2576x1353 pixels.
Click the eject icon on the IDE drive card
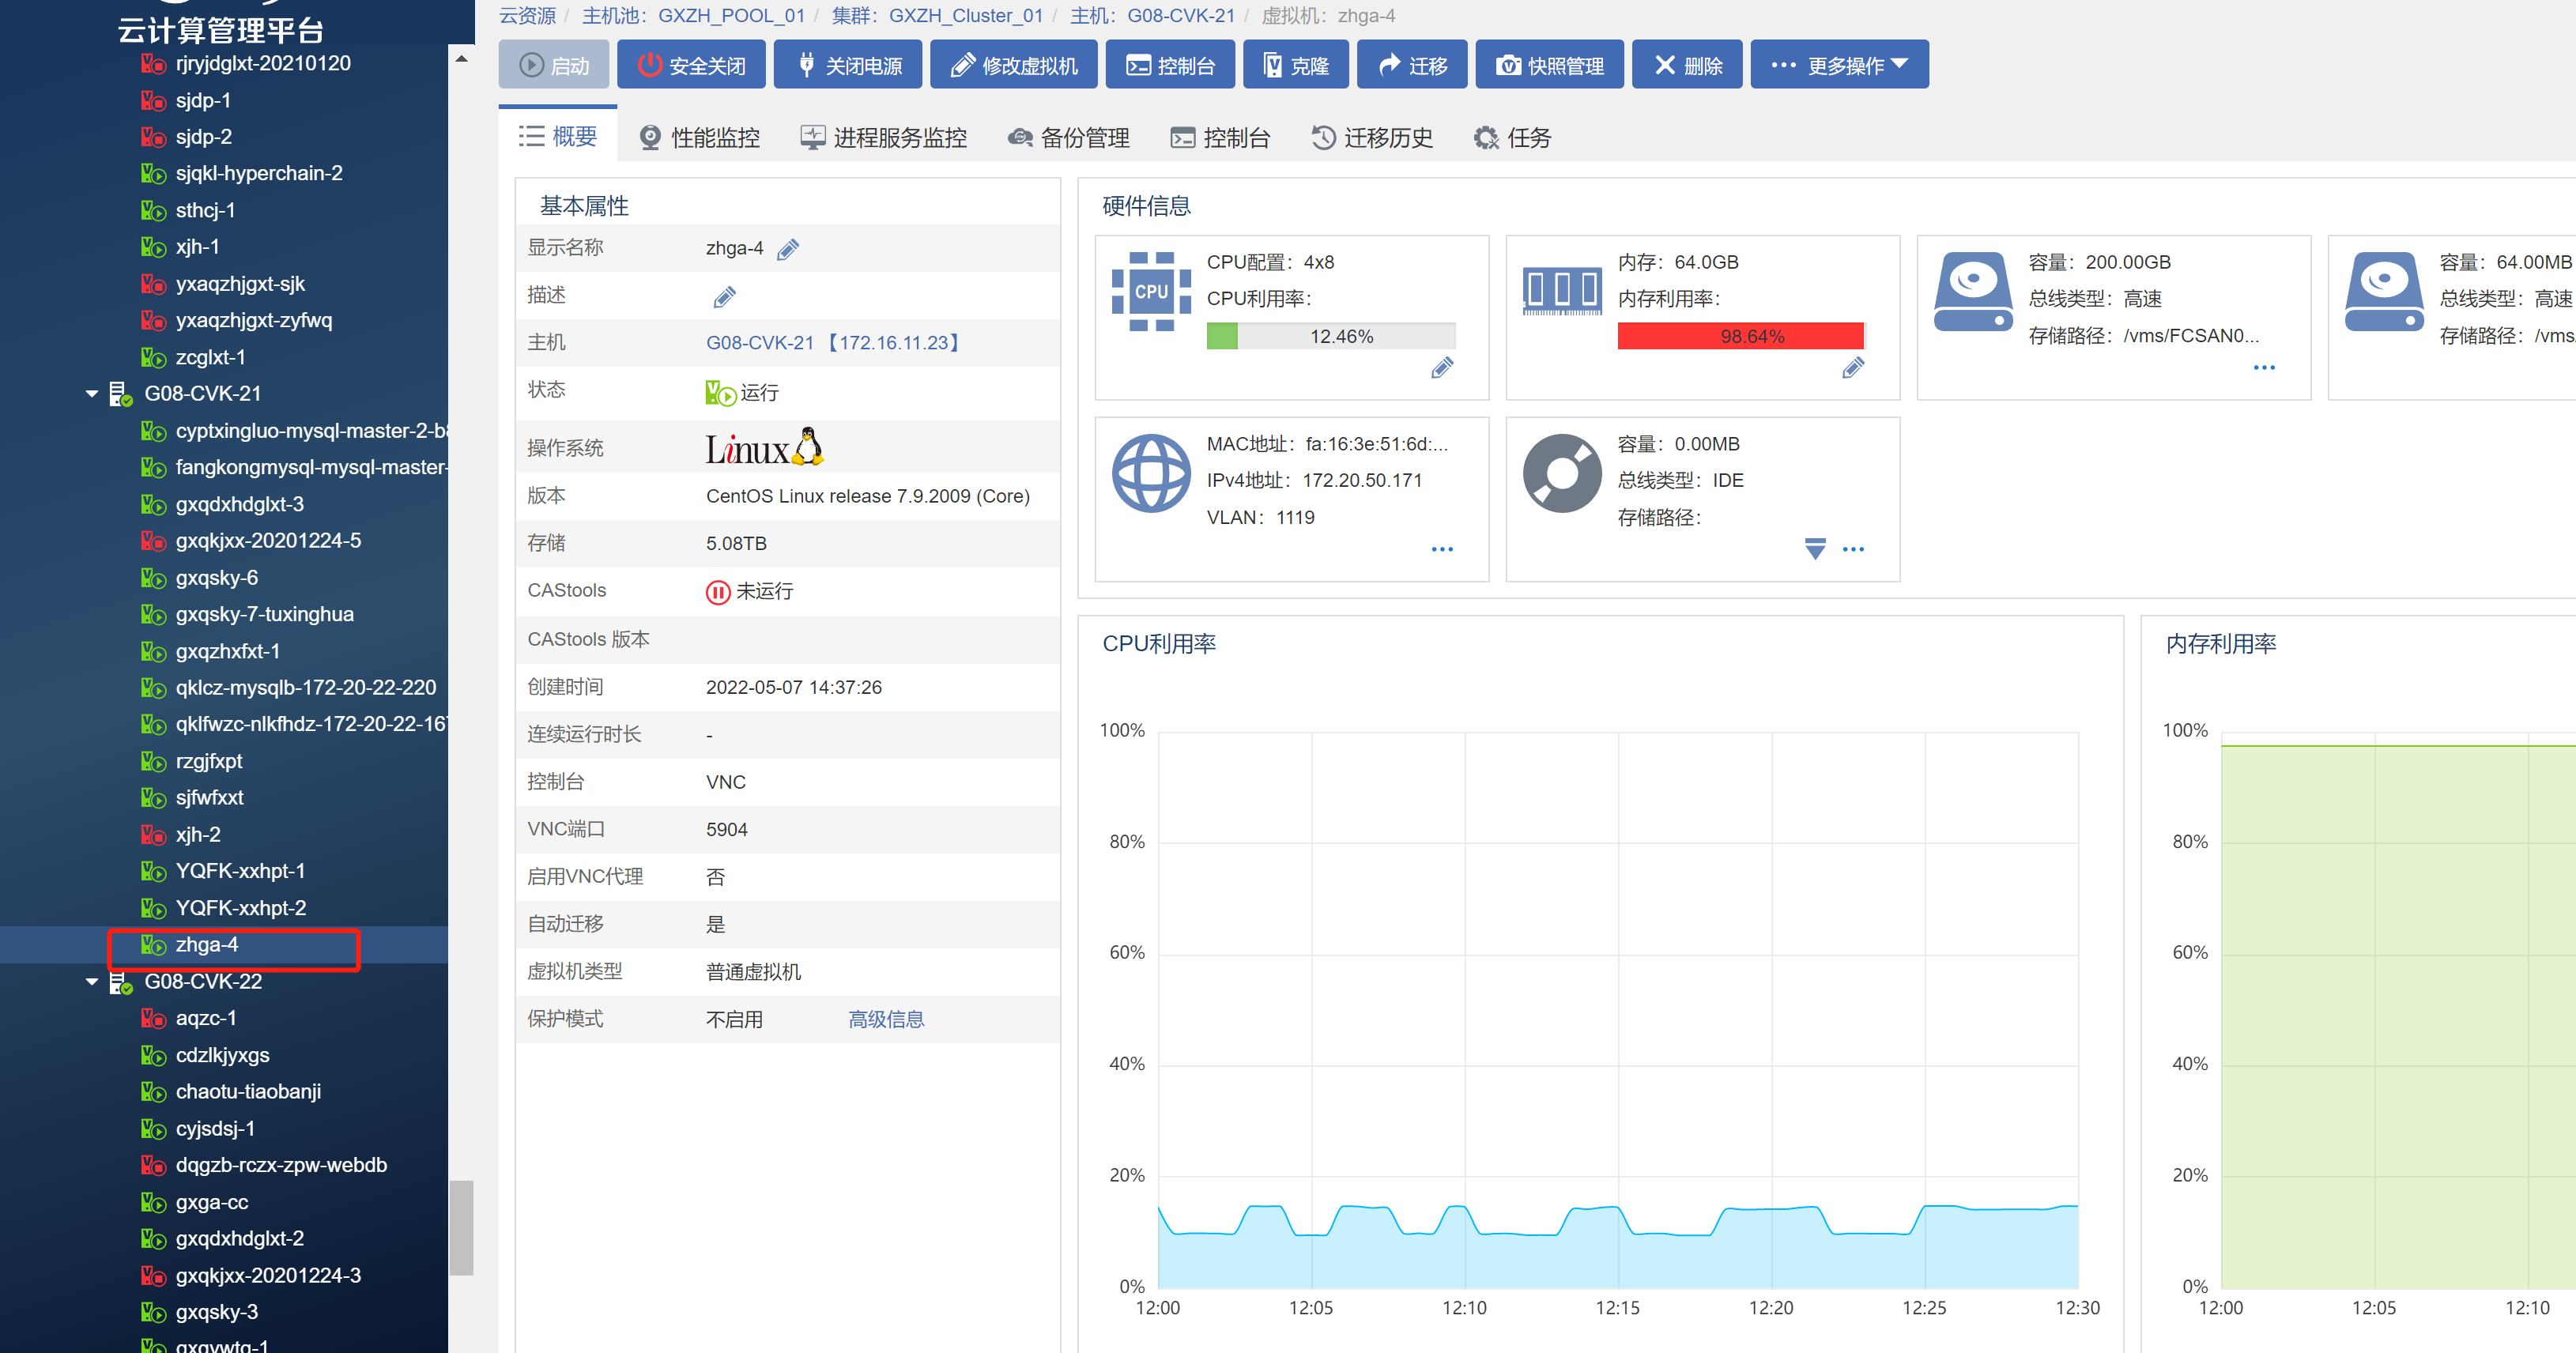click(x=1815, y=548)
